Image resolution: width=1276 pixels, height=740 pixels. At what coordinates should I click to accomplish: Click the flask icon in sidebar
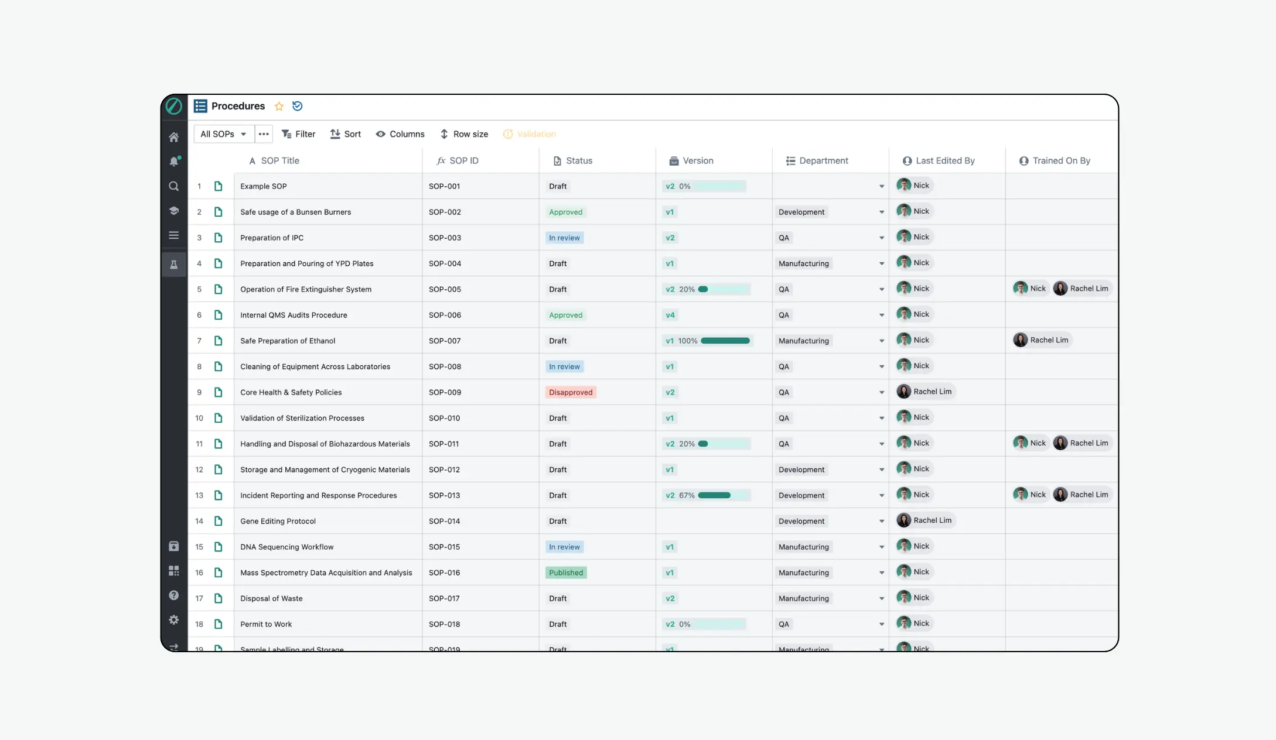[x=173, y=265]
